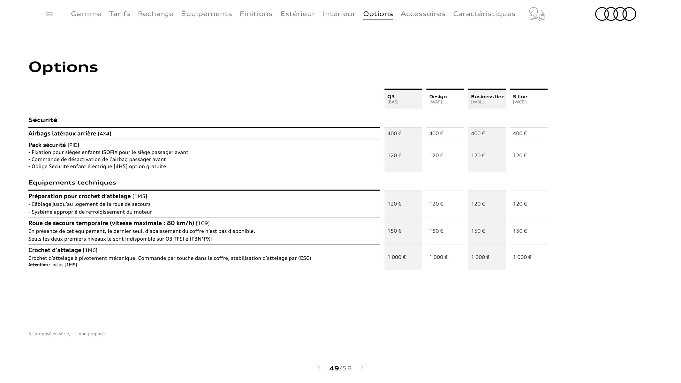This screenshot has height=383, width=681.
Task: Click the Câblage roue de secours line
Action: (x=89, y=204)
